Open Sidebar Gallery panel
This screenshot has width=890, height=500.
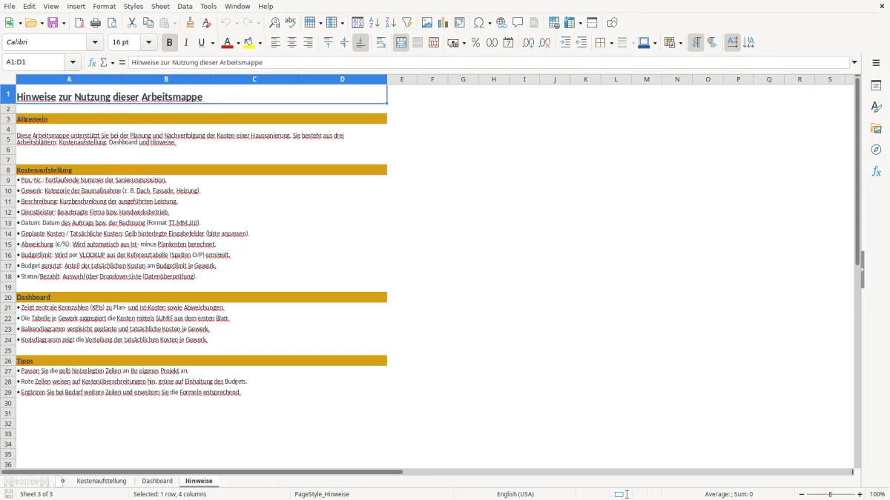(877, 129)
